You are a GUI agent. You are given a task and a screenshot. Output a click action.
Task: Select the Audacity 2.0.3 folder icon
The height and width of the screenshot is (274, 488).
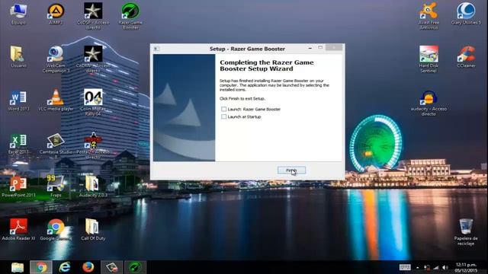point(93,186)
